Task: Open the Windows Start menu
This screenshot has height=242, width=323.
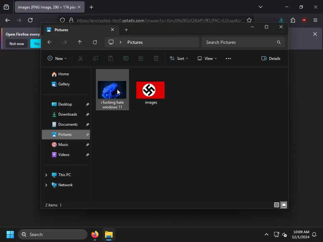Action: [x=10, y=234]
